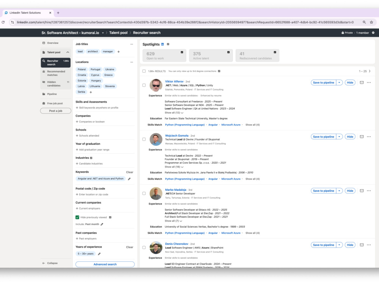Open more actions for Marko Madaloja

pyautogui.click(x=369, y=191)
